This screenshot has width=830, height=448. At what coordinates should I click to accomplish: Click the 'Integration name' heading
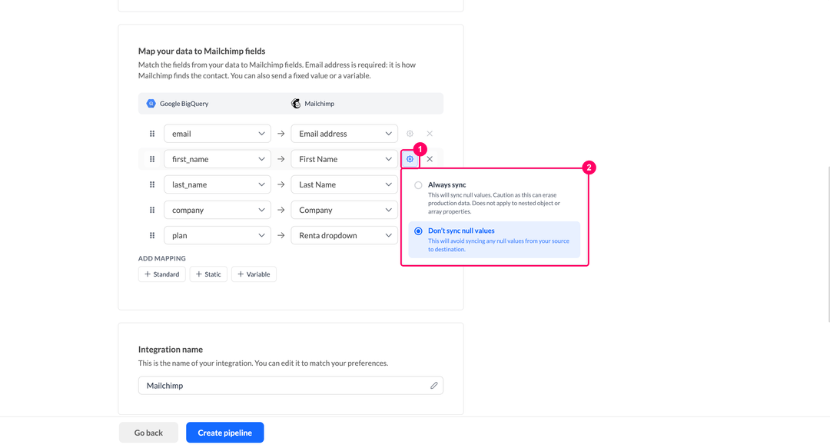click(171, 350)
